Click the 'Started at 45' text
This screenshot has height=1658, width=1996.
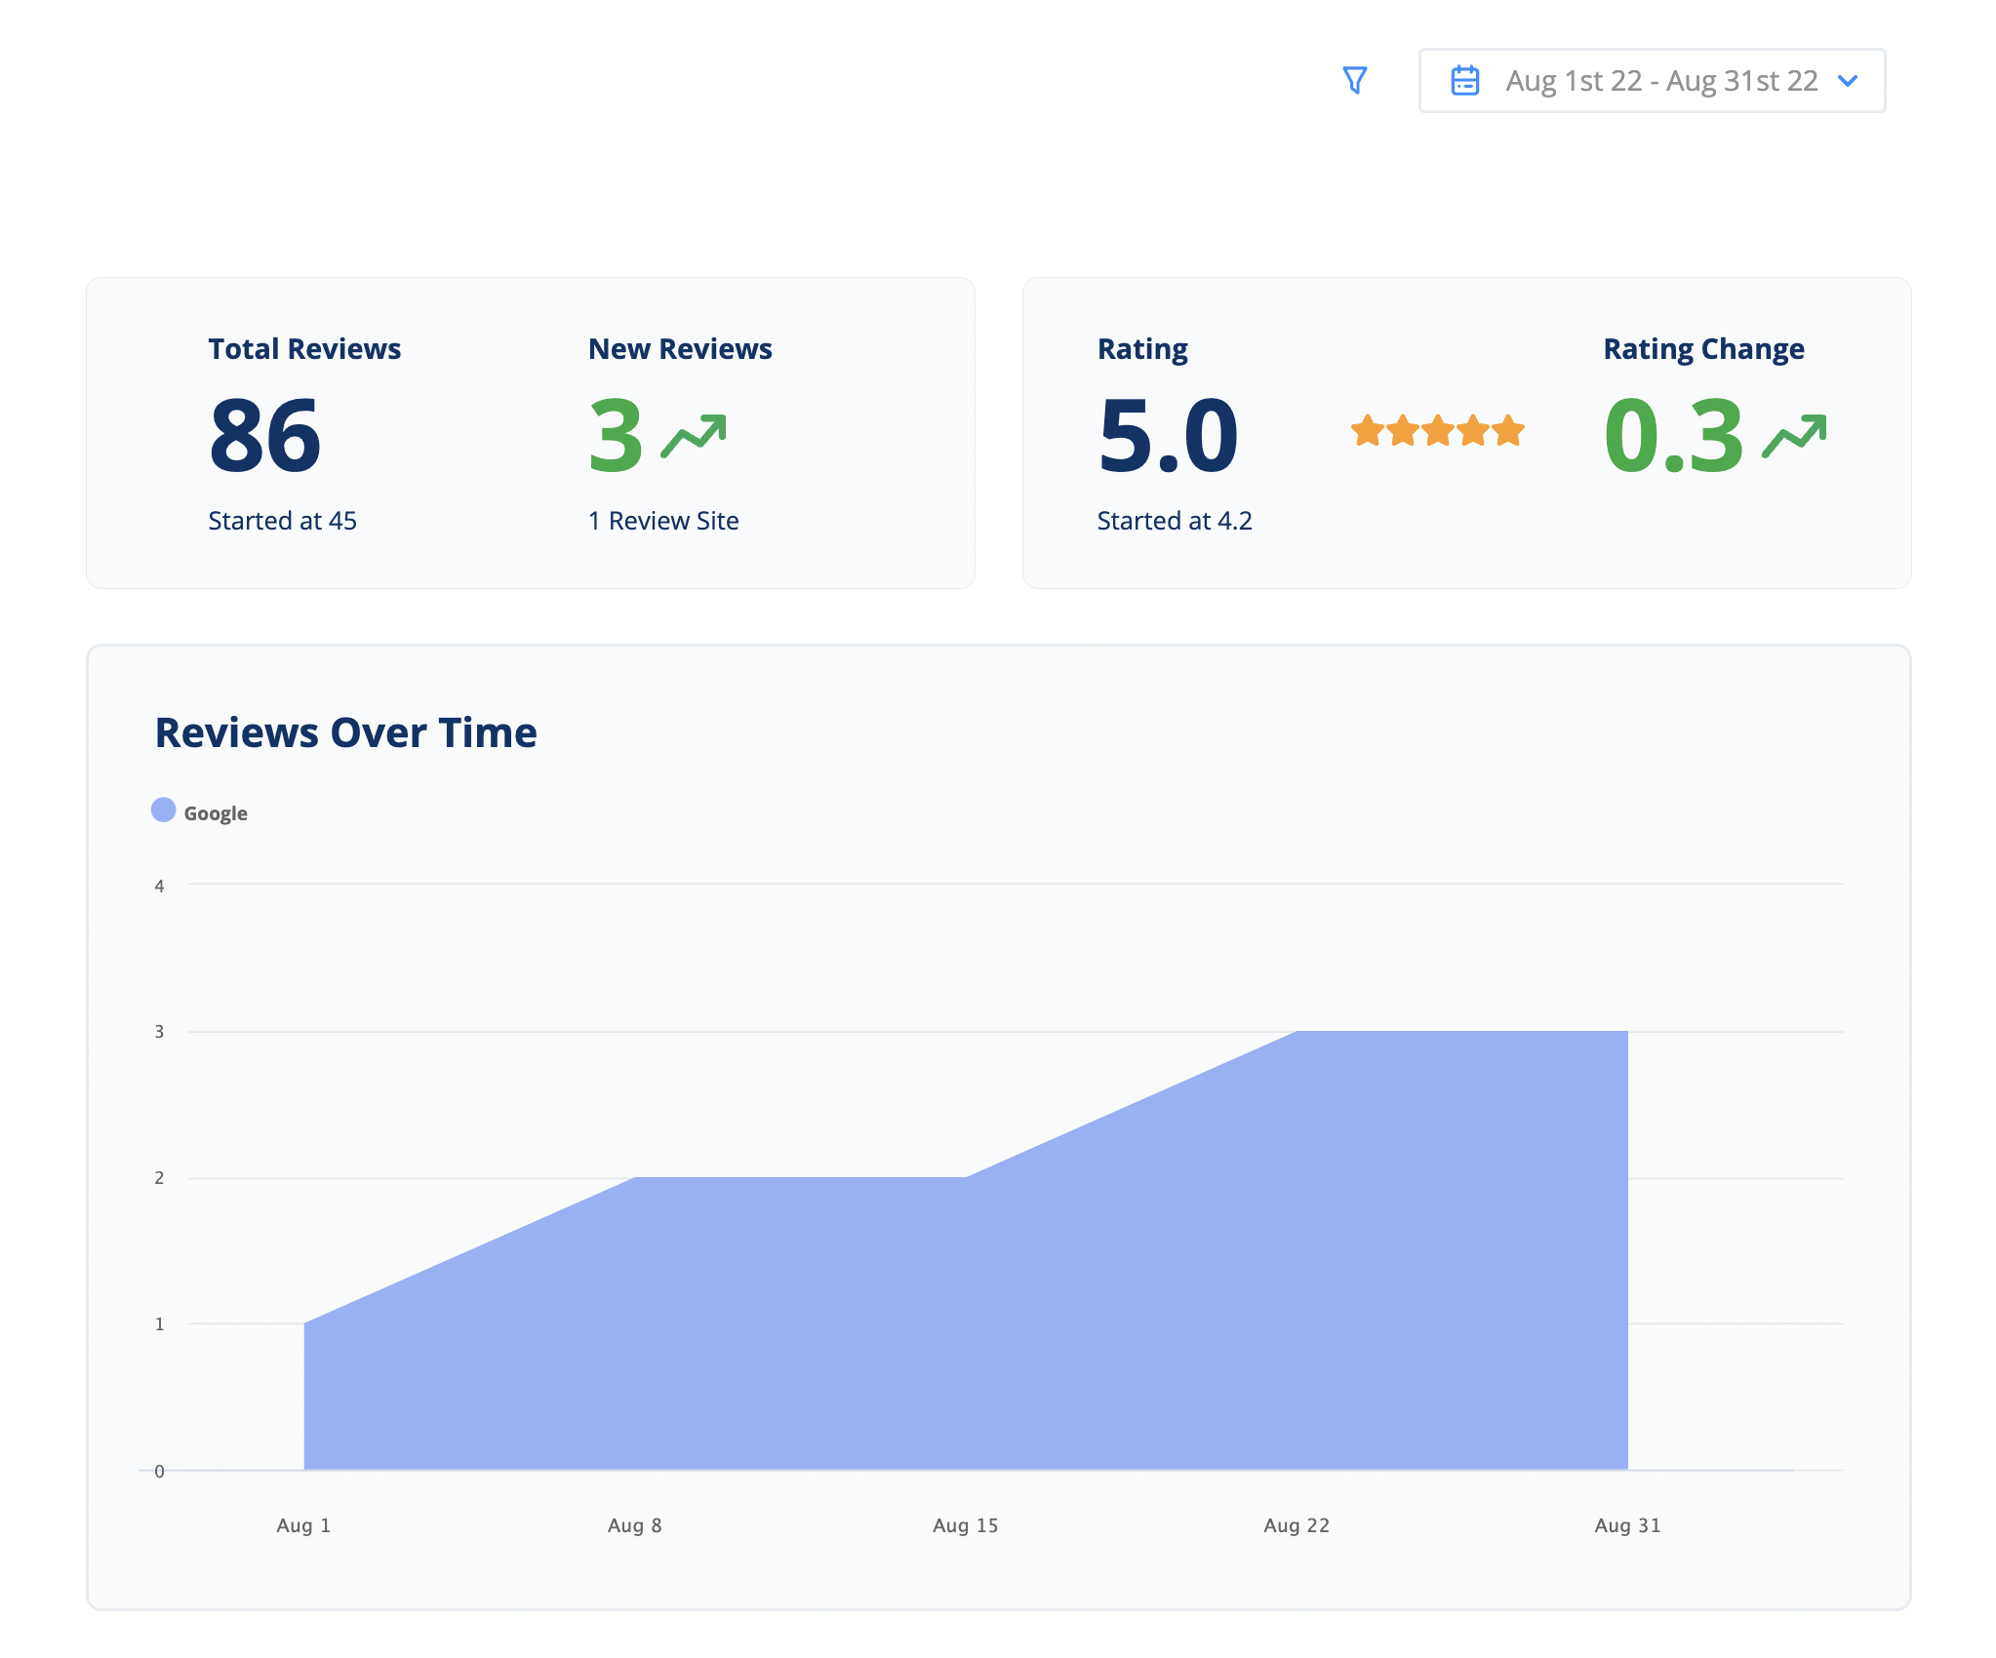282,521
